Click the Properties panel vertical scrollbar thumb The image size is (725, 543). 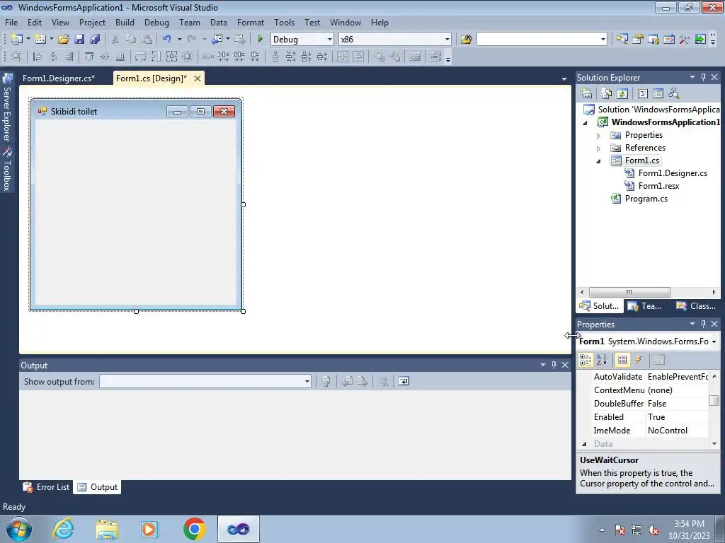click(714, 400)
